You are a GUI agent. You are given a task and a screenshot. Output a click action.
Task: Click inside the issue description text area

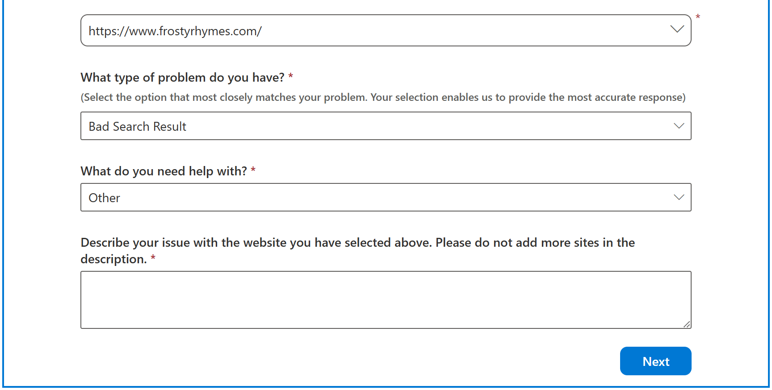385,300
